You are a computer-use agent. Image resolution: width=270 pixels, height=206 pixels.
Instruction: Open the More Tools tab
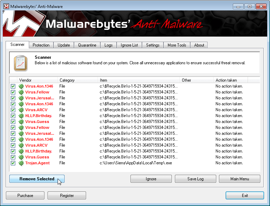pyautogui.click(x=177, y=45)
